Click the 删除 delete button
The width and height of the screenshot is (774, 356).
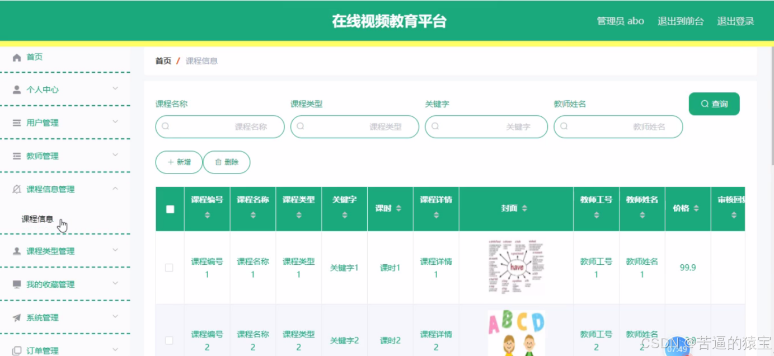(x=227, y=162)
